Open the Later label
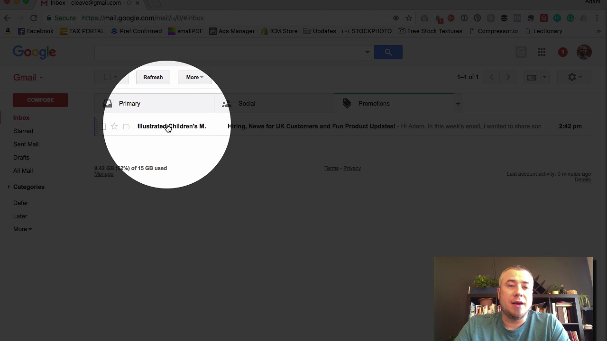 tap(20, 216)
